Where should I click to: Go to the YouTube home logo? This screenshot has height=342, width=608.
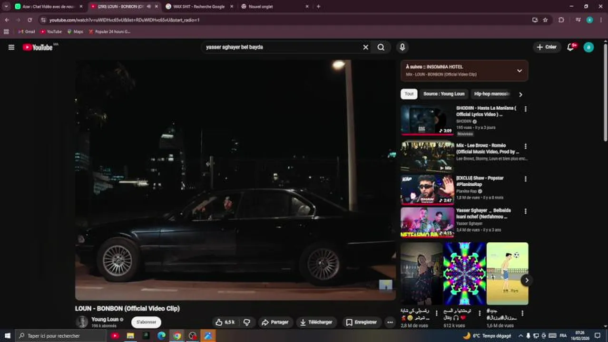pyautogui.click(x=38, y=47)
